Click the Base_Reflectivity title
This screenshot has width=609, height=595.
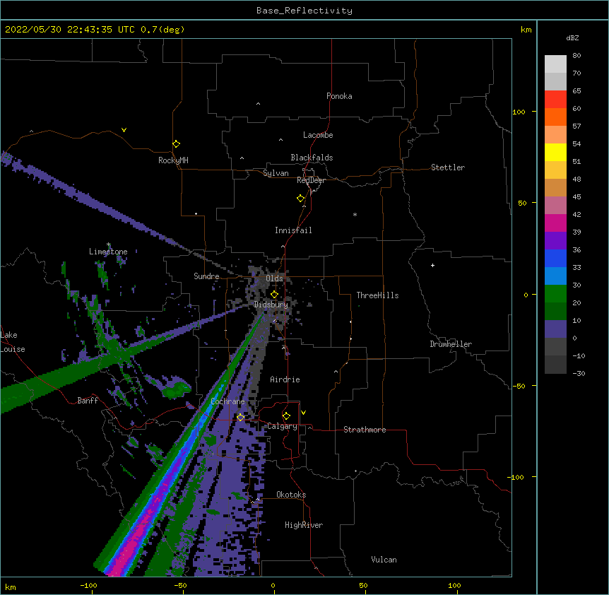coord(304,11)
